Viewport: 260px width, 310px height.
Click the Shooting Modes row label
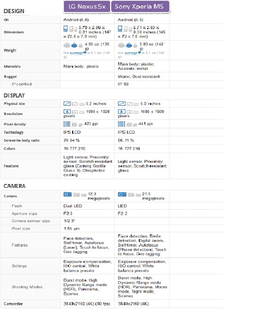(27, 287)
